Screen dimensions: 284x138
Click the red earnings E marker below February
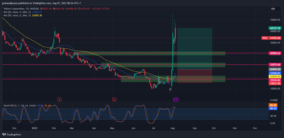click(x=59, y=99)
